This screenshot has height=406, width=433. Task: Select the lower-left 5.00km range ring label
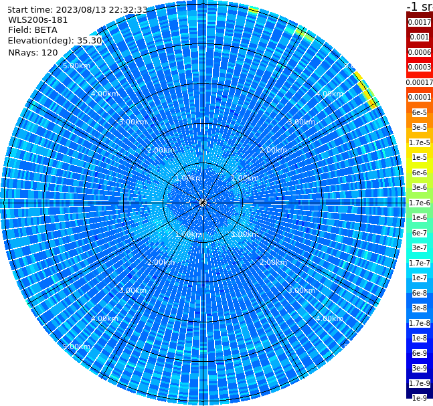pyautogui.click(x=76, y=346)
